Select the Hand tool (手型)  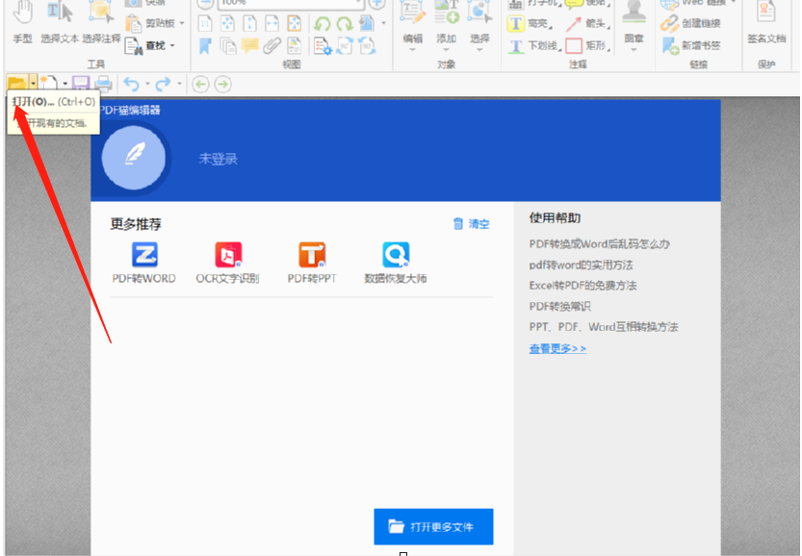pos(22,22)
